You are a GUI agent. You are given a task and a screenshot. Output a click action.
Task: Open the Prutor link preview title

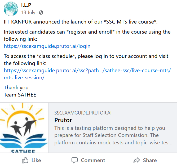[63, 120]
